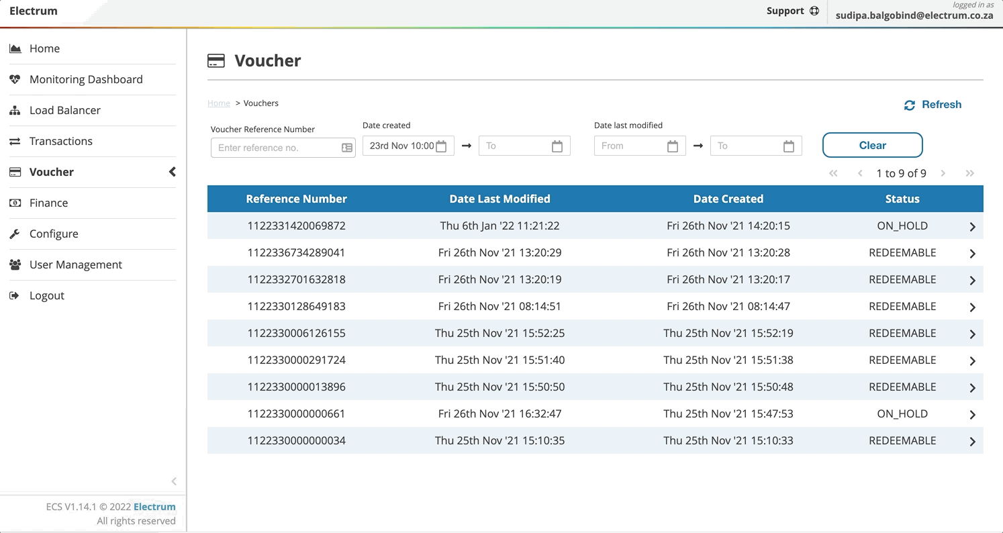This screenshot has width=1003, height=533.
Task: Open calendar for Date created To field
Action: tap(557, 146)
